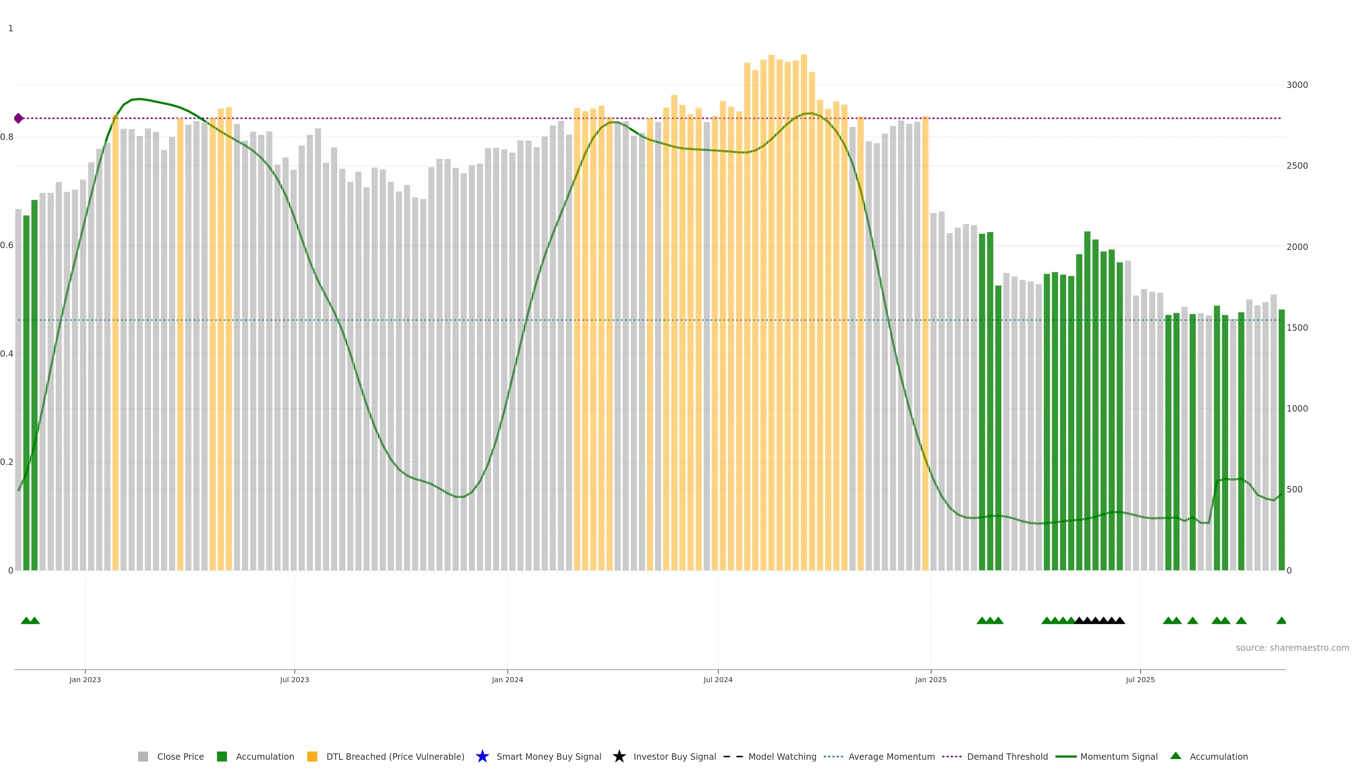
Task: Toggle green Accumulation bar legend square
Action: [x=222, y=756]
